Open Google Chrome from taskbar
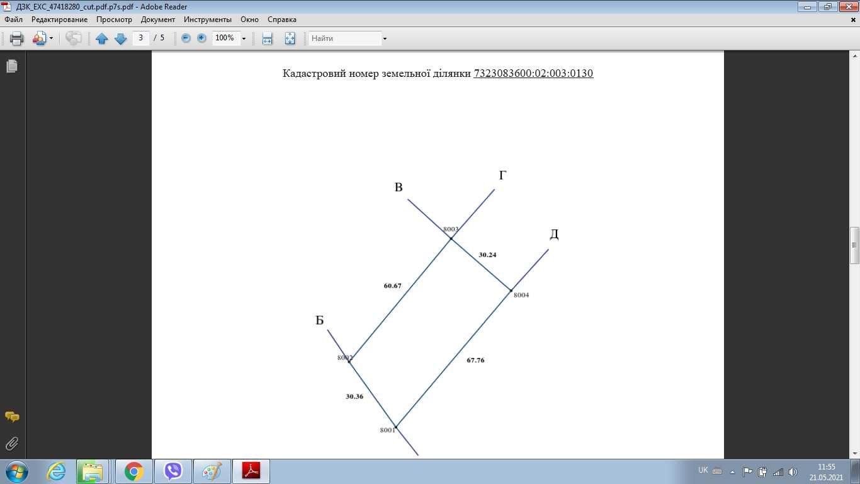 tap(133, 471)
